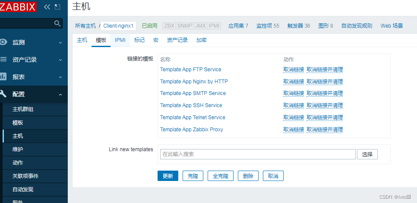The width and height of the screenshot is (417, 203).
Task: Click 取消链接 for SMTP Service template
Action: (x=294, y=93)
